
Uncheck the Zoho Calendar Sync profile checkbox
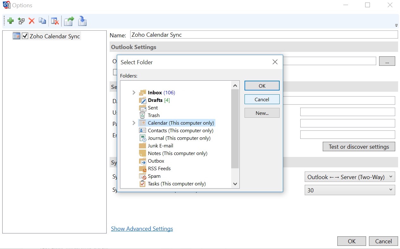tap(25, 36)
